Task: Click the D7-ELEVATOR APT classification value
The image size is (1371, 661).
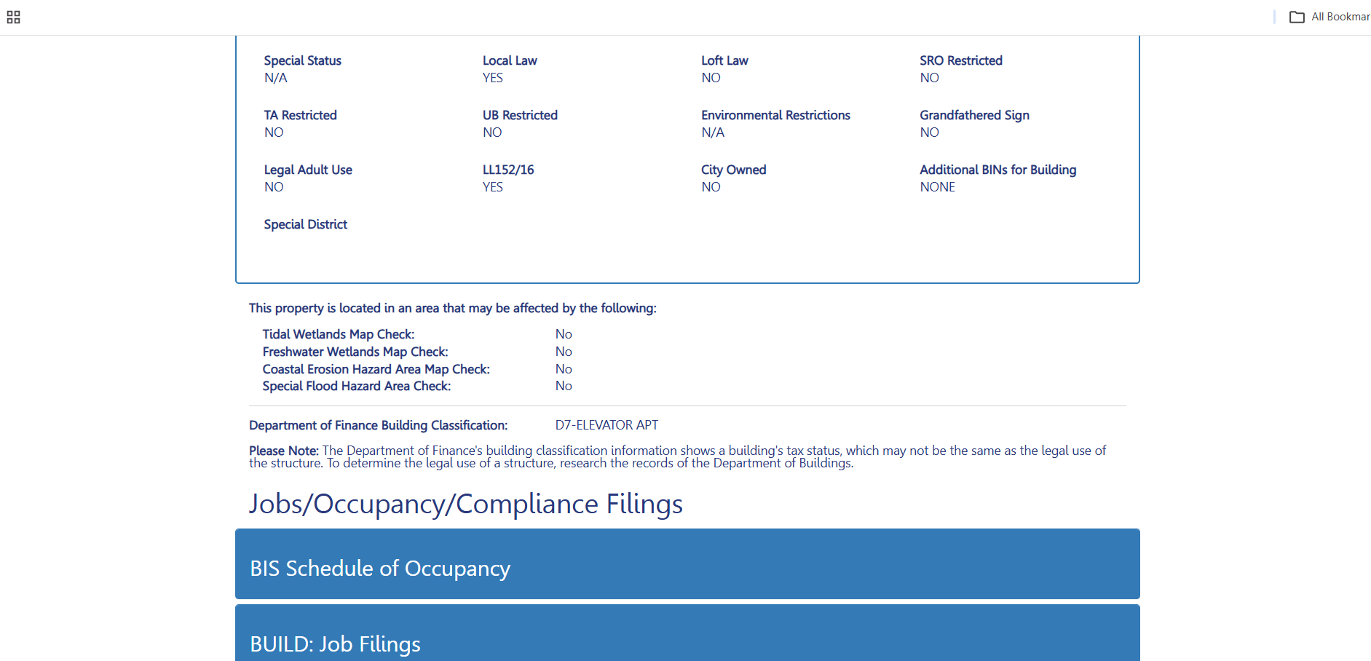Action: [607, 425]
